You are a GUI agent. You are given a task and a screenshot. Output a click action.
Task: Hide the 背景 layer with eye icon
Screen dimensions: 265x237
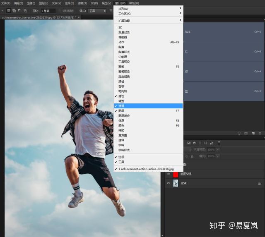169,183
